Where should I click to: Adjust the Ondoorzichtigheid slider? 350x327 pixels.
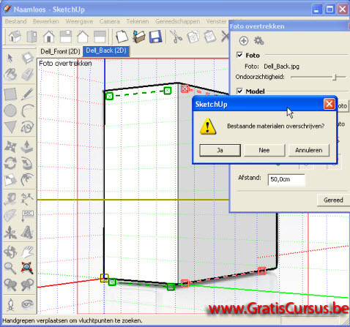[x=335, y=77]
